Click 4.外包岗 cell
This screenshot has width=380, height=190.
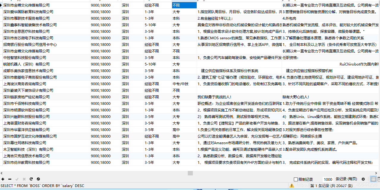(331, 18)
